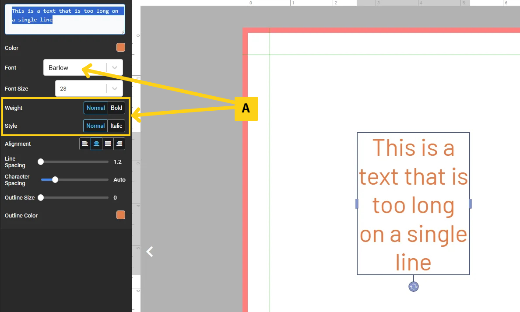520x312 pixels.
Task: Click the Font Size label
Action: [16, 88]
